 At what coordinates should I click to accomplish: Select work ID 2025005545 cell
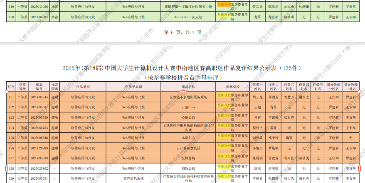tap(39, 98)
